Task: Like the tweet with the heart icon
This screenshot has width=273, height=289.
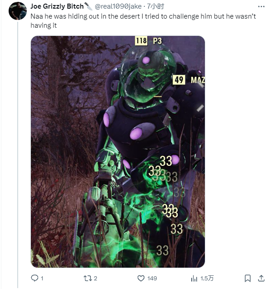Action: coord(141,278)
